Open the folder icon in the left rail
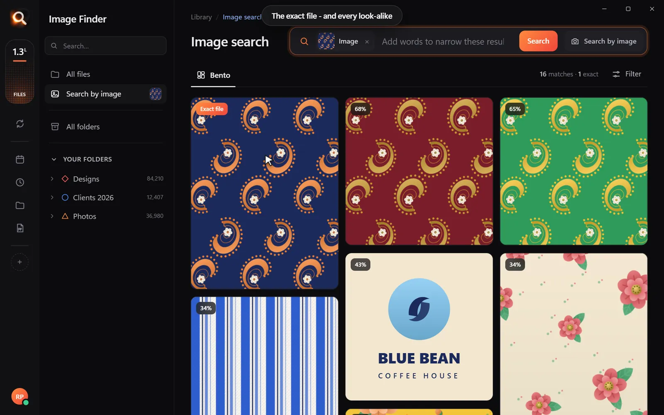Image resolution: width=664 pixels, height=415 pixels. pos(20,205)
